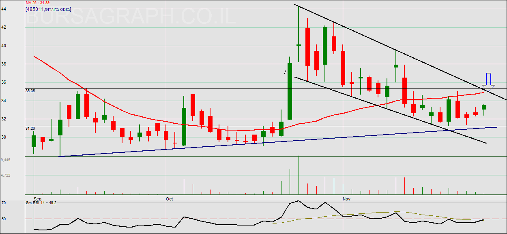Click the 70 RSI axis label
The image size is (507, 234).
(3, 202)
